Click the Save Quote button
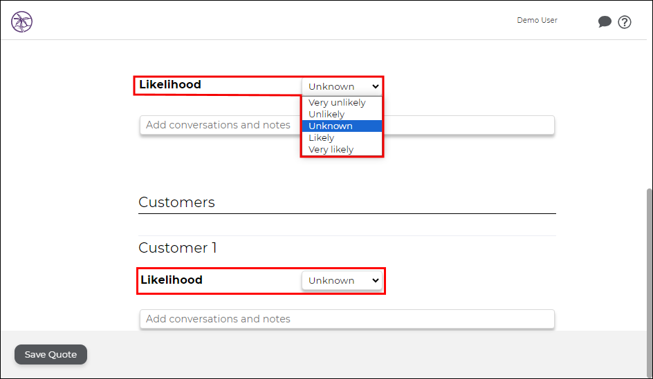The height and width of the screenshot is (379, 653). (x=50, y=354)
